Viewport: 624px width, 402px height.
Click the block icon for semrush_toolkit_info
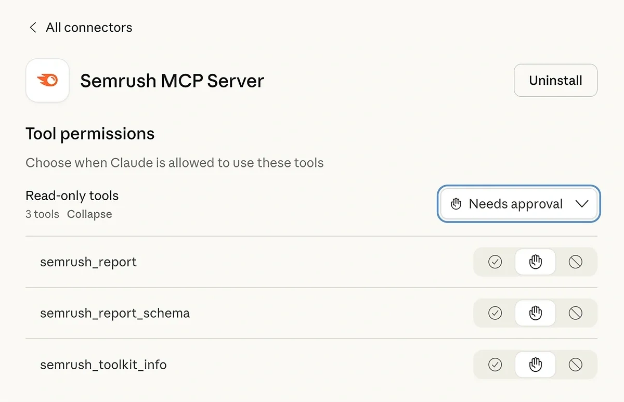point(576,365)
